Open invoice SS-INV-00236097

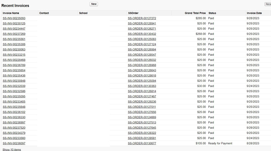(x=14, y=143)
